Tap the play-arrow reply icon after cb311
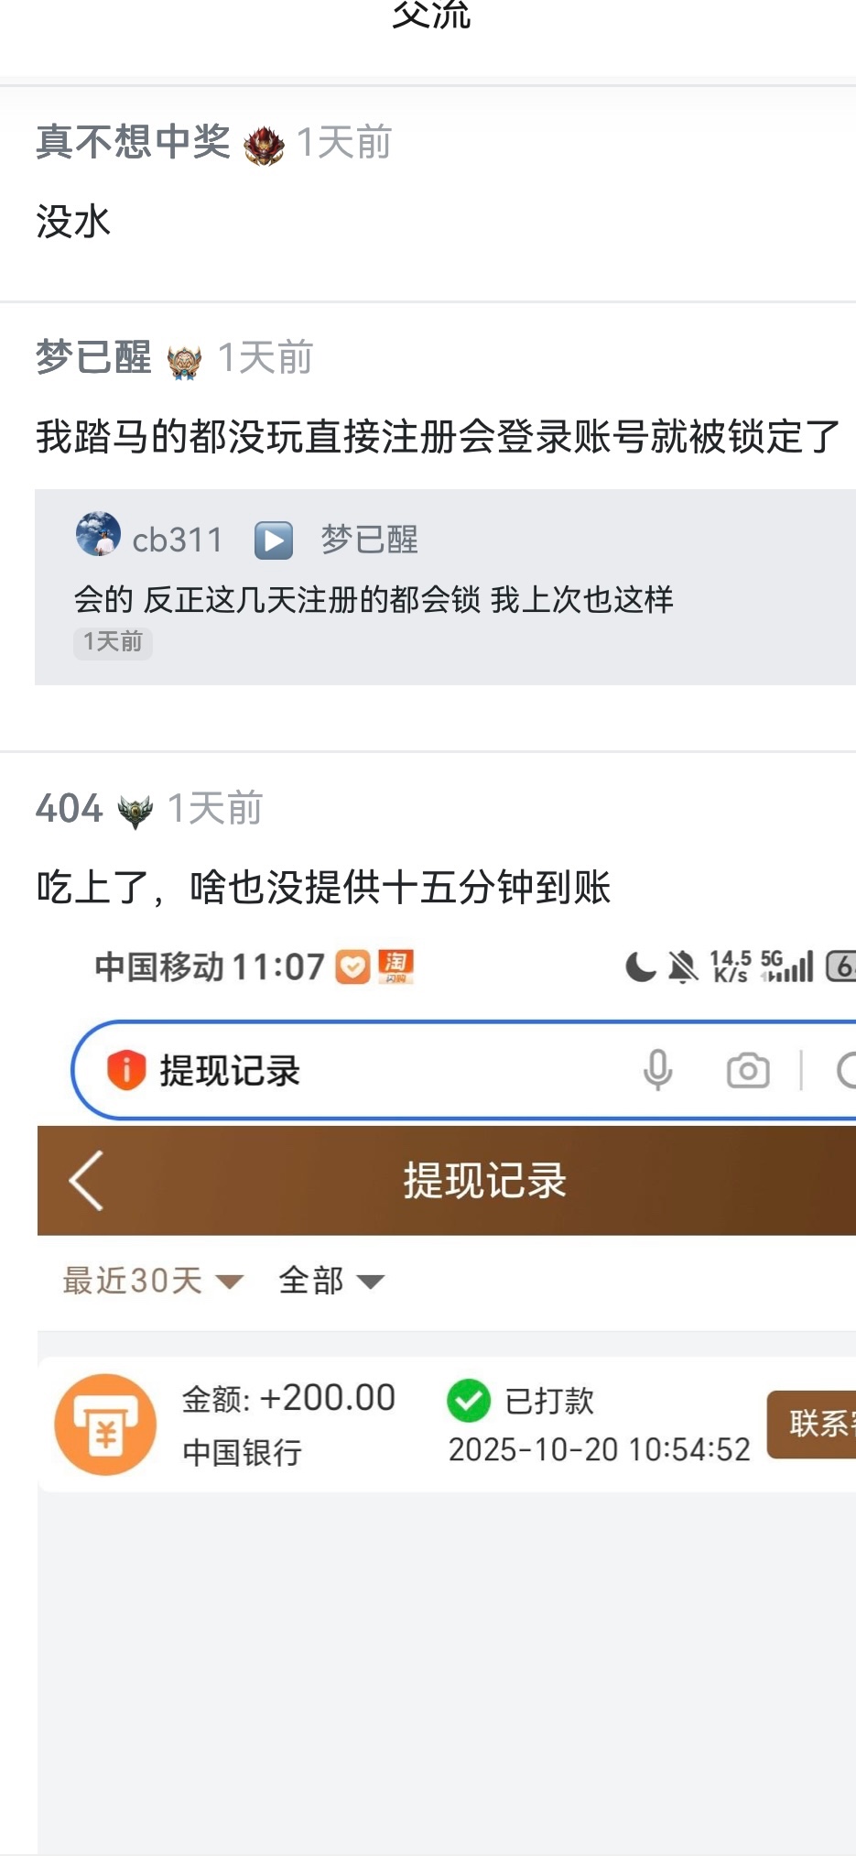This screenshot has height=1856, width=856. click(273, 540)
